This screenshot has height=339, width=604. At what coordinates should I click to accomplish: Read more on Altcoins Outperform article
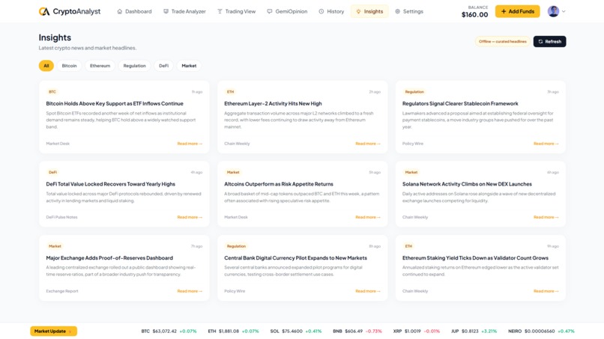pyautogui.click(x=368, y=218)
